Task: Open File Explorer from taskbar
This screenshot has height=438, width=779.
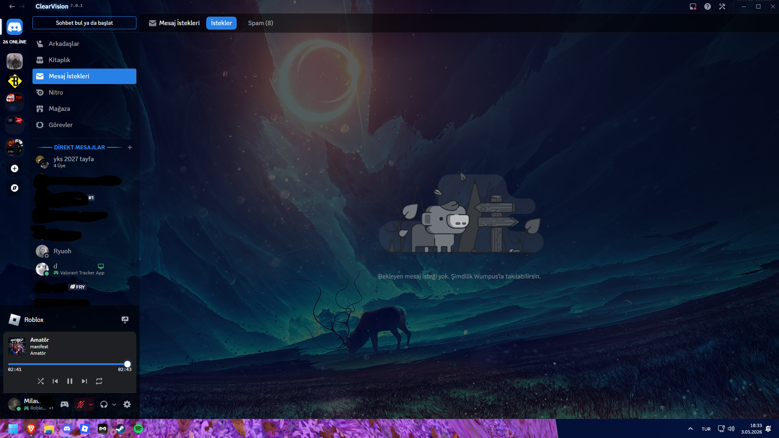Action: (x=49, y=429)
